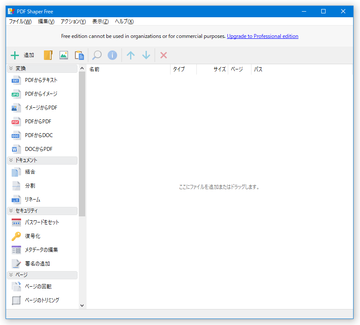
Task: Click the move down arrow icon
Action: (x=146, y=55)
